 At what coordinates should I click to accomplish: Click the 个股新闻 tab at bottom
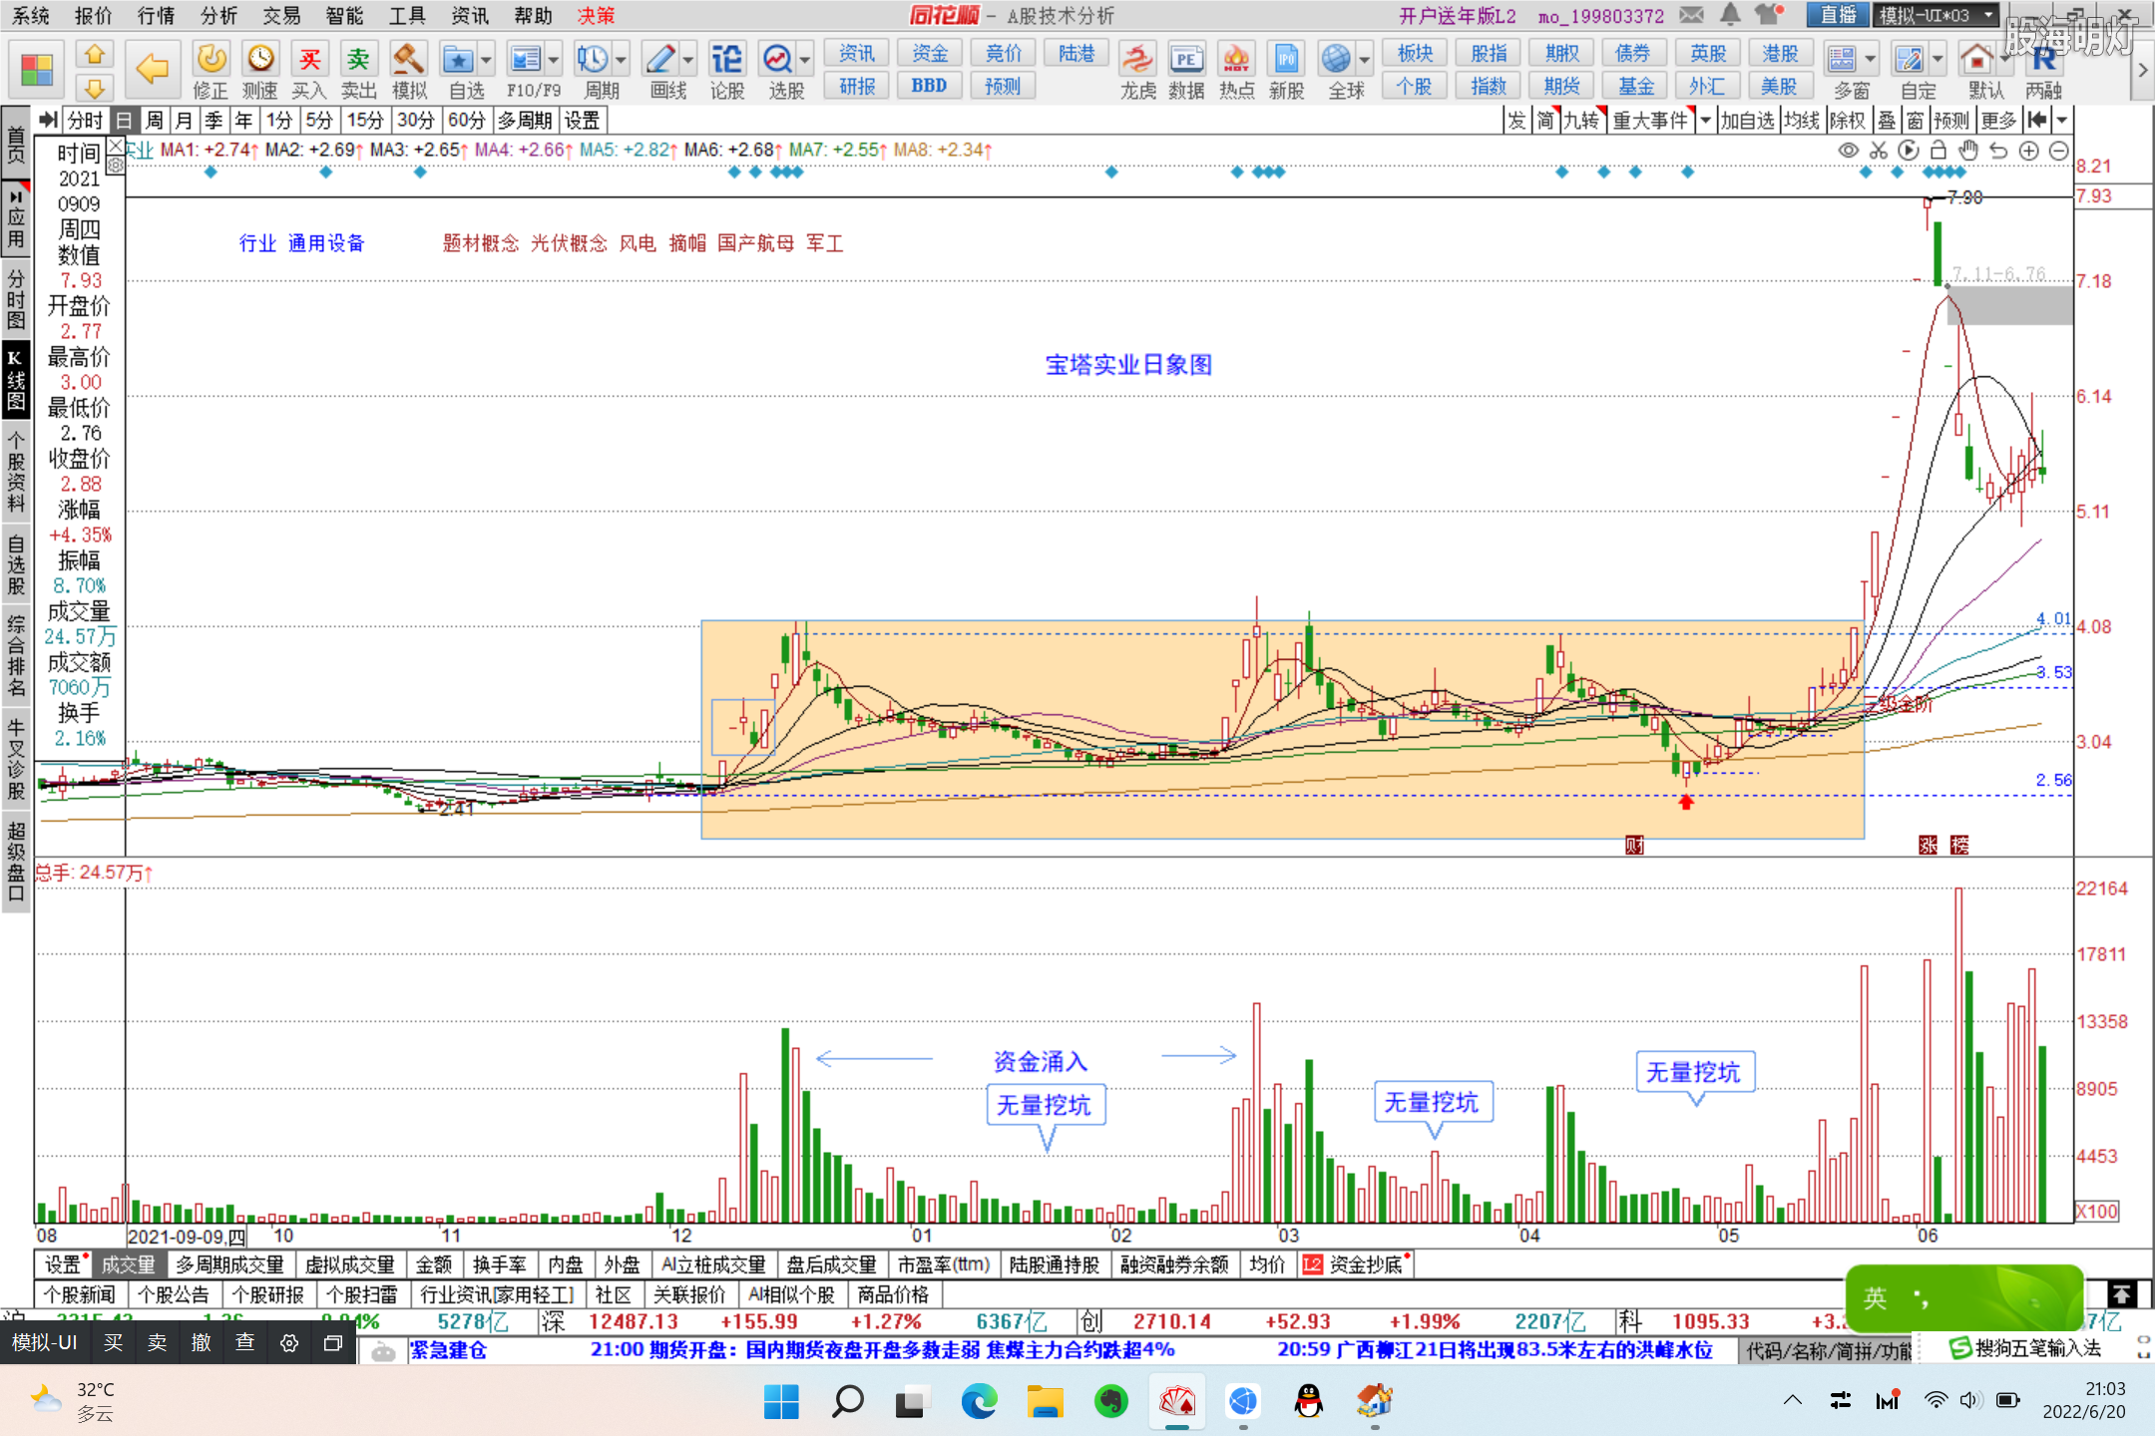pos(81,1294)
